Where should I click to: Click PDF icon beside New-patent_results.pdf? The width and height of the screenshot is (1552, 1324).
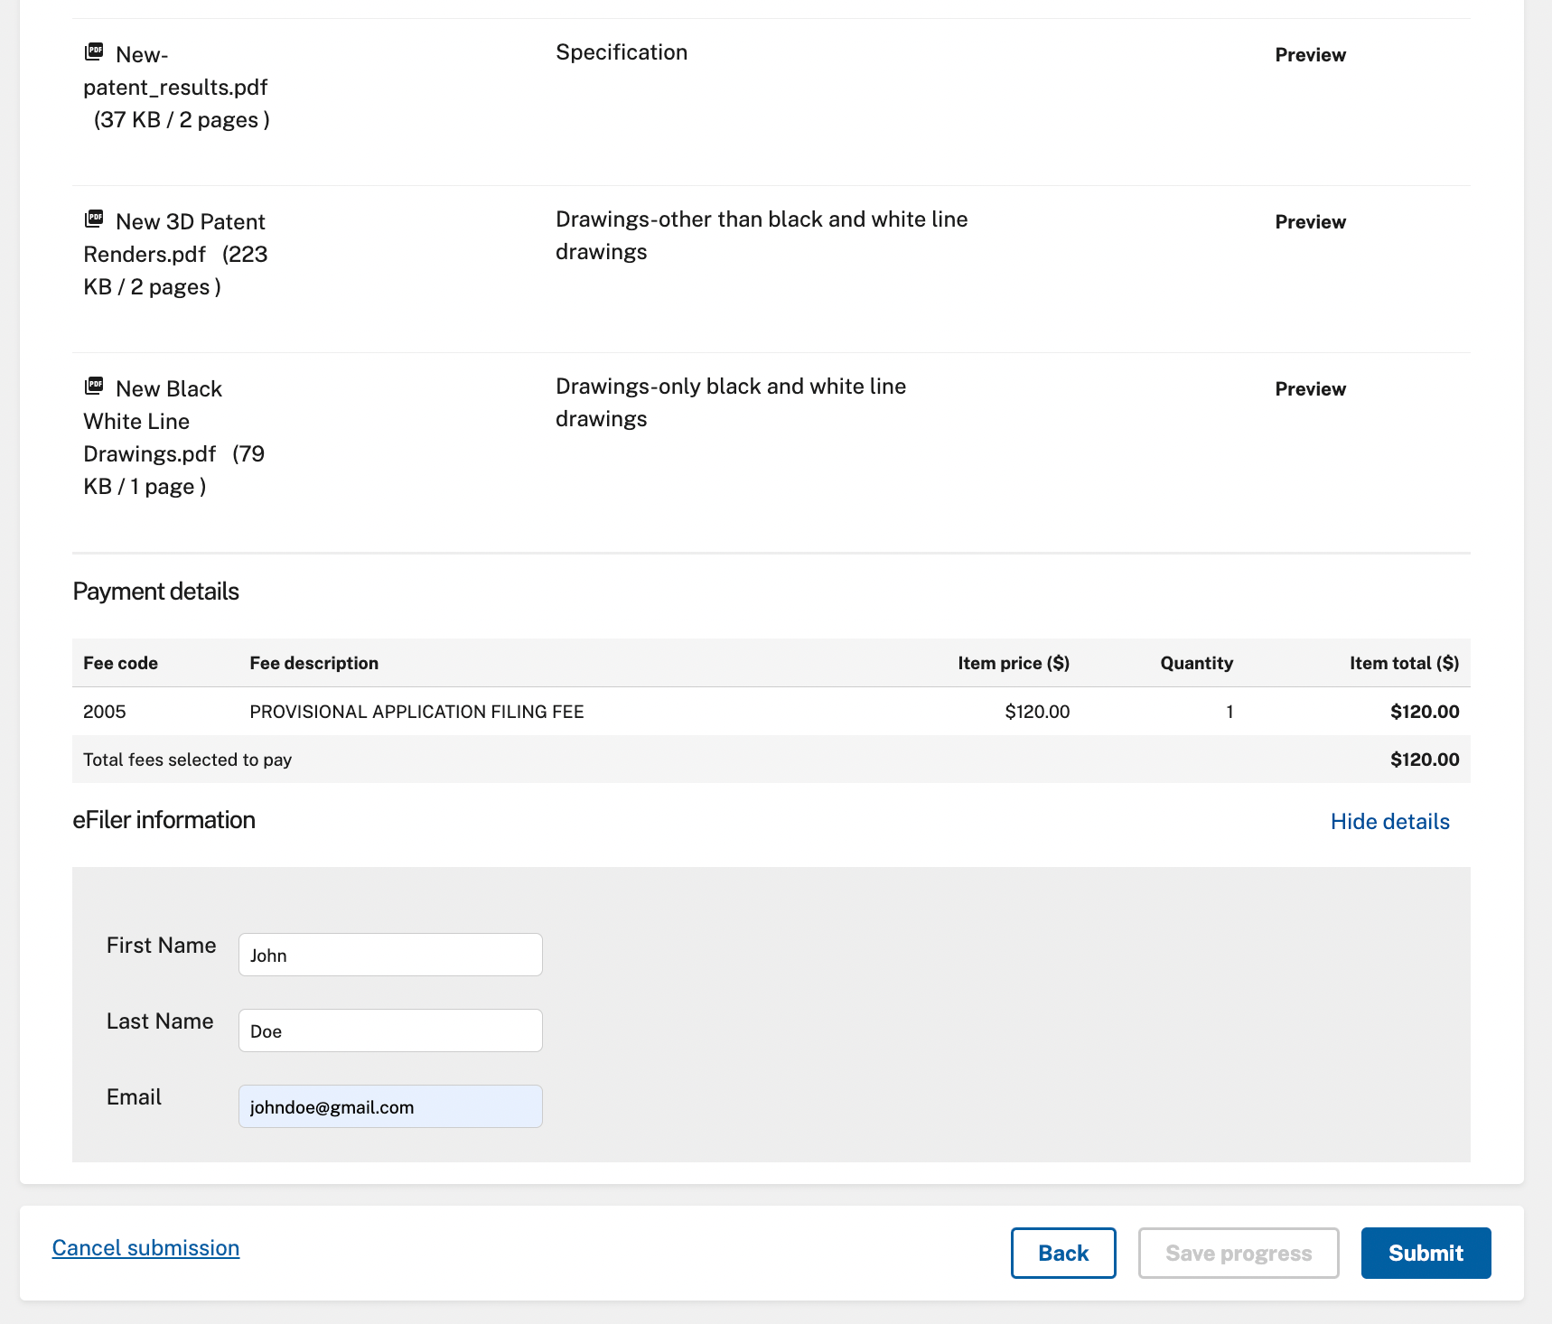point(94,51)
